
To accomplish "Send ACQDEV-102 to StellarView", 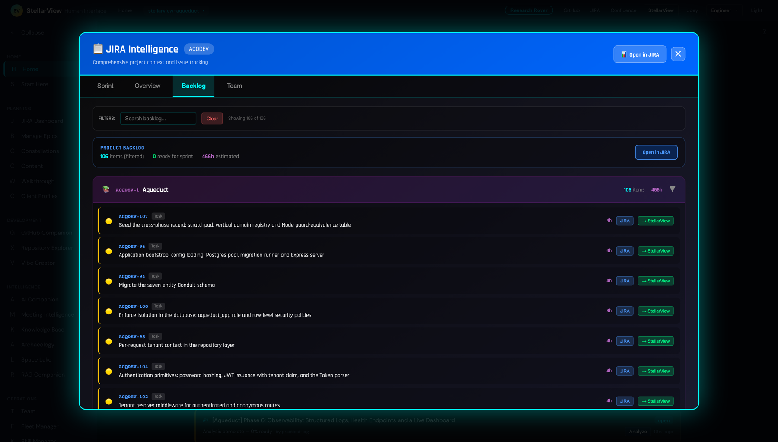I will click(x=656, y=401).
